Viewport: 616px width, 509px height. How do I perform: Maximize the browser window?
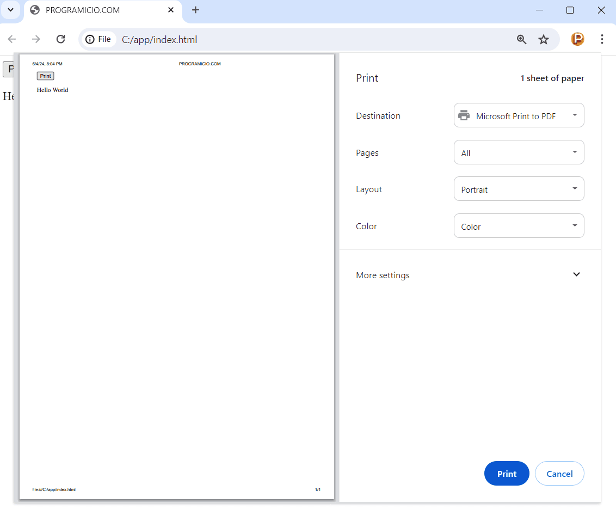pos(570,10)
